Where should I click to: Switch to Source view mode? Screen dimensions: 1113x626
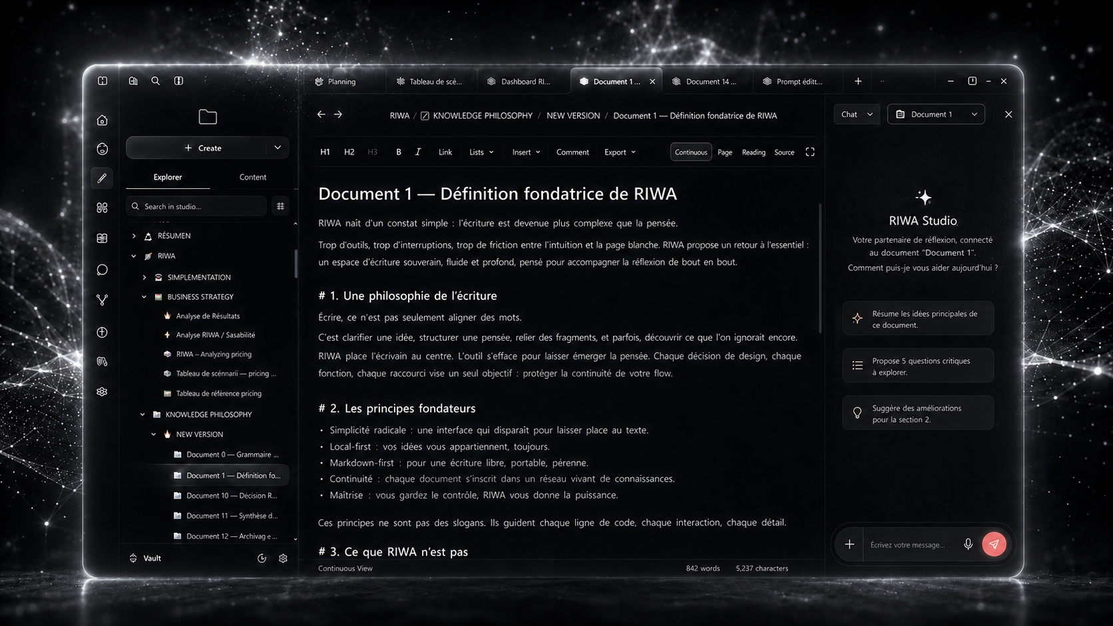pyautogui.click(x=784, y=152)
